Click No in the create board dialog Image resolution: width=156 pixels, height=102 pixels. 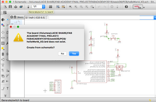[x=62, y=54]
